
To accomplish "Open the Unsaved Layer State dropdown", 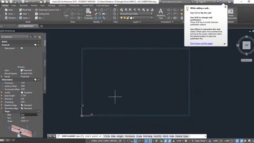I will 136,14.
